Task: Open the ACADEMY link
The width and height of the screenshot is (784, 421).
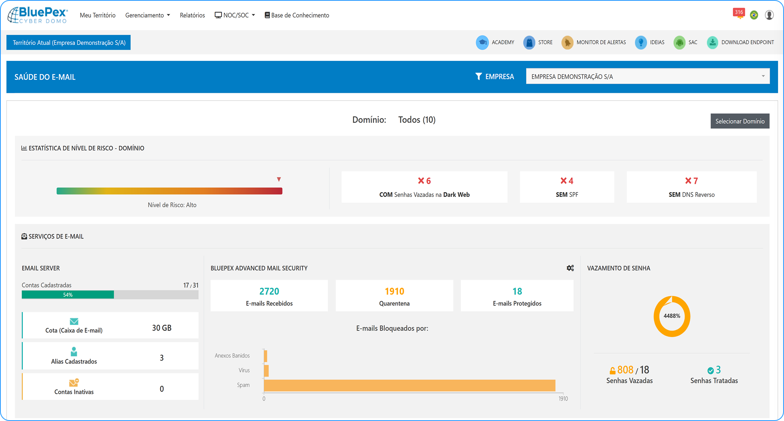Action: [x=503, y=42]
